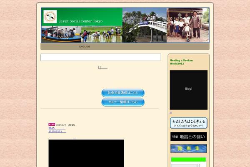Image resolution: width=250 pixels, height=167 pixels.
Task: Click the pink NEW! badge
Action: coord(52,124)
